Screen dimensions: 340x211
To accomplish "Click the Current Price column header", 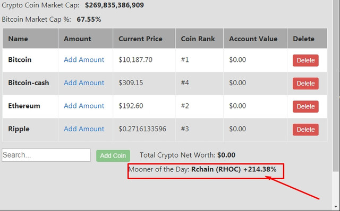I will point(144,39).
